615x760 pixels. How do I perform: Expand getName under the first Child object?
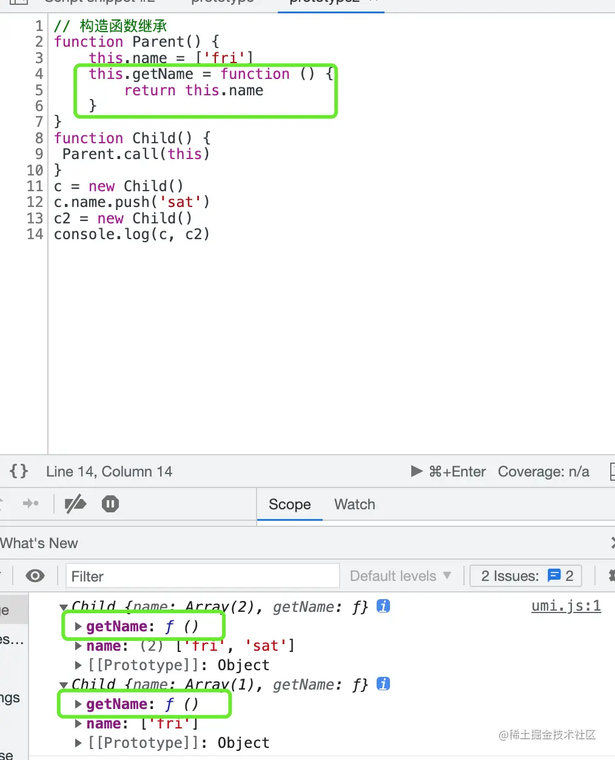point(78,626)
